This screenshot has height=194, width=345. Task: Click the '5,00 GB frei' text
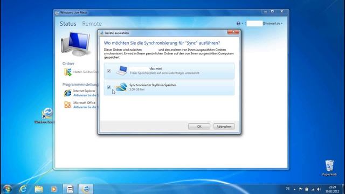[x=137, y=89]
